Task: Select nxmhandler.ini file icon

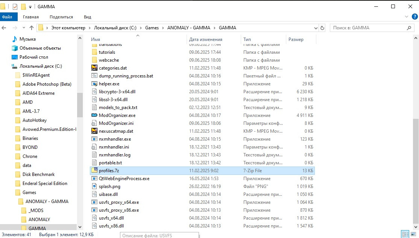Action: point(94,147)
